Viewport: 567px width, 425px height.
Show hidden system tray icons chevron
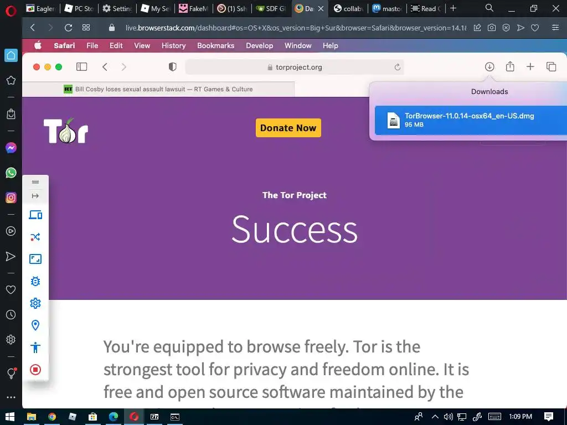click(435, 417)
